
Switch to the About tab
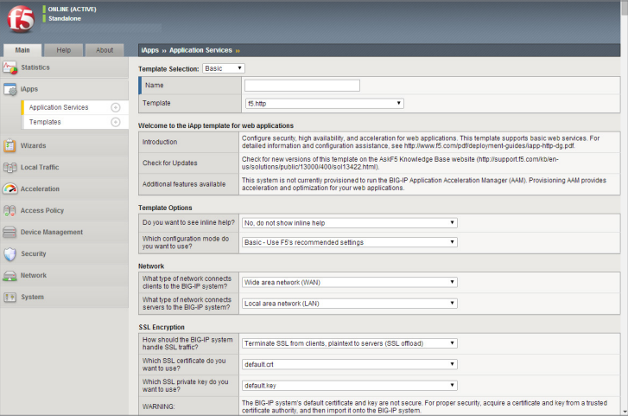tap(104, 50)
